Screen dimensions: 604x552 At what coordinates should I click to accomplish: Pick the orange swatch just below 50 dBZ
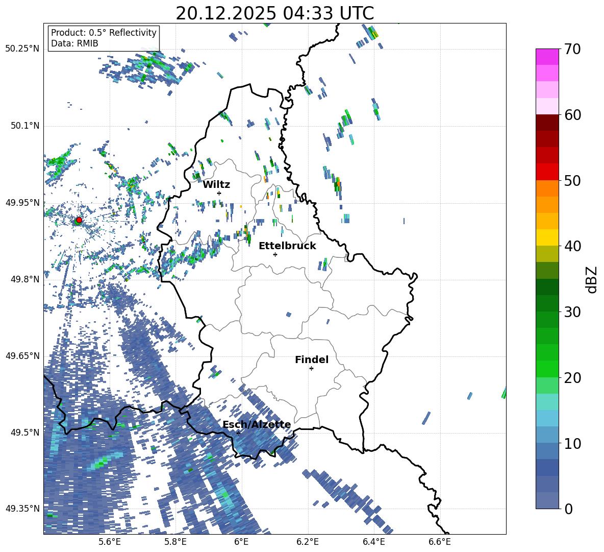tap(547, 188)
